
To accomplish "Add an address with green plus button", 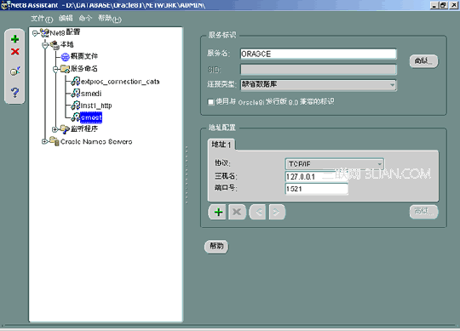I will click(x=217, y=212).
